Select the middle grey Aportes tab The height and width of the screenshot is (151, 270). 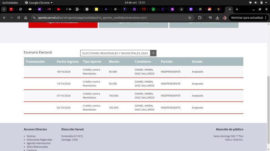(x=133, y=25)
